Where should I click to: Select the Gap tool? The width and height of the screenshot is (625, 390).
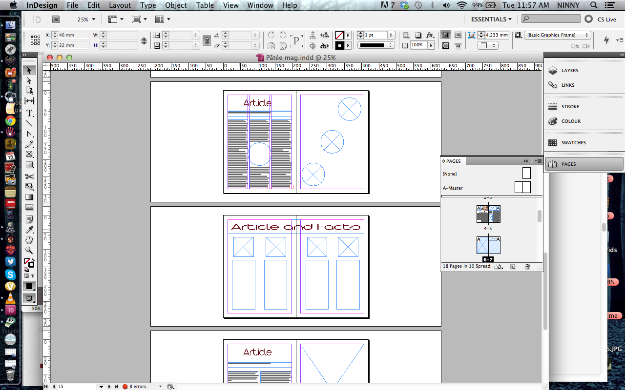pyautogui.click(x=29, y=101)
